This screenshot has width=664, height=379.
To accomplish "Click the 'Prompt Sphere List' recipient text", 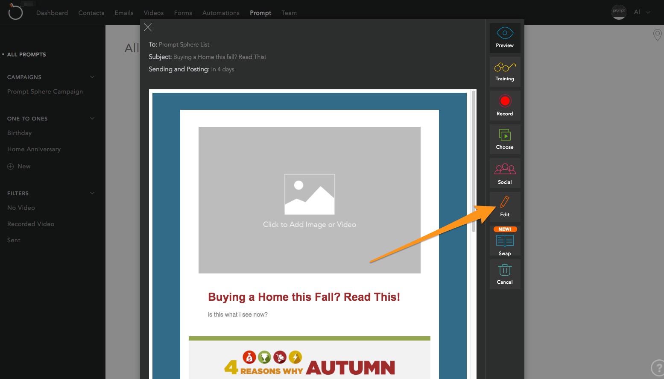I will pos(184,44).
